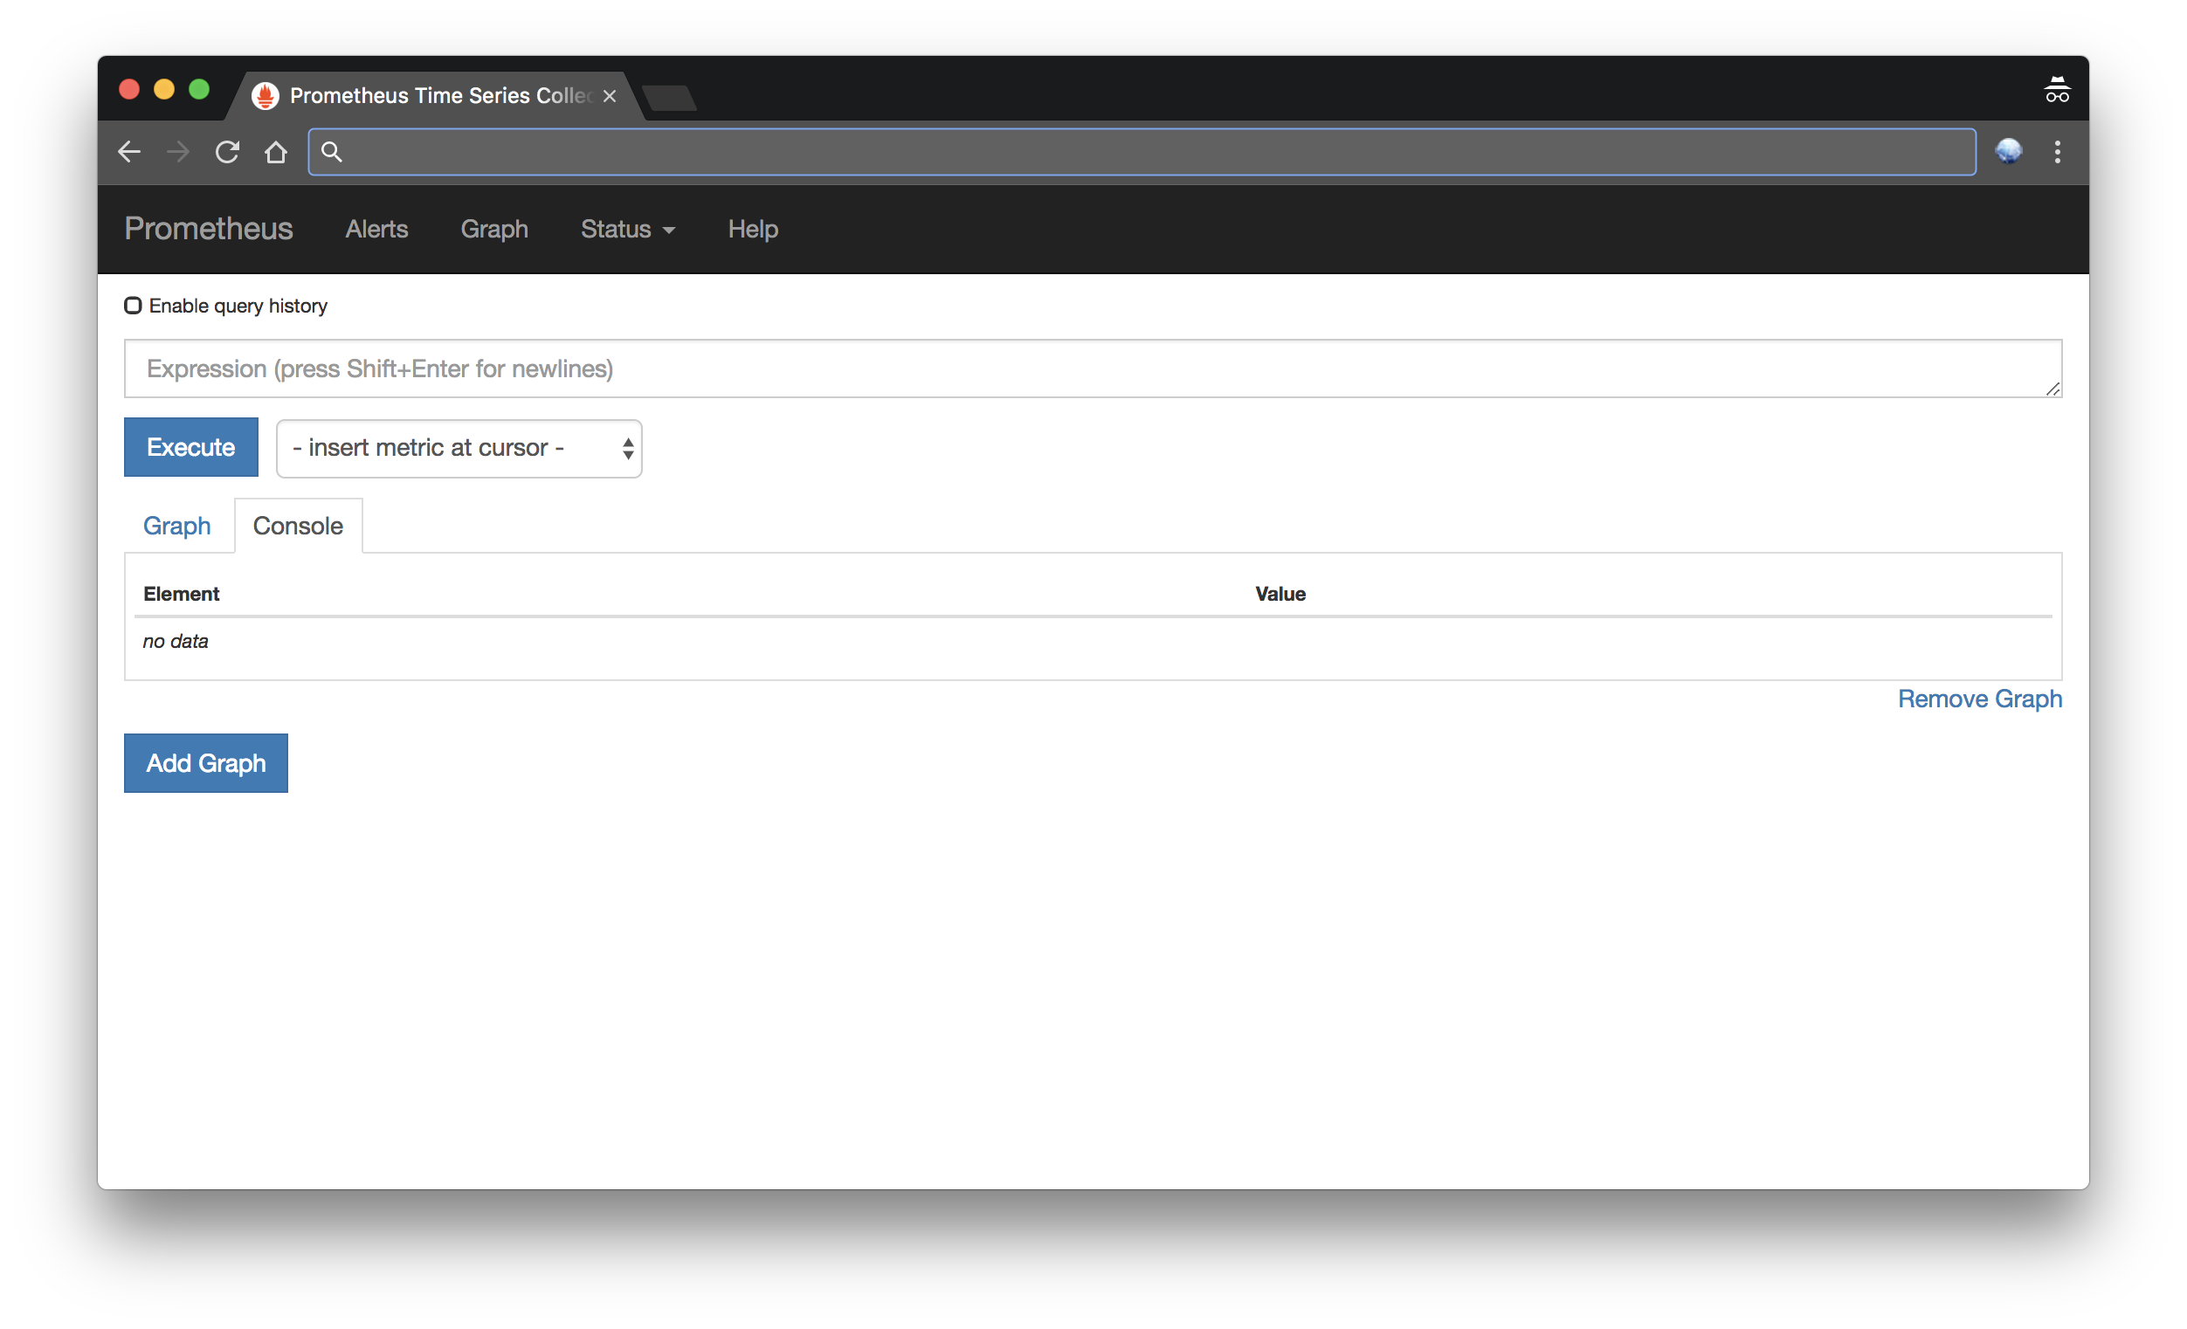Switch to the Graph tab below the expression
This screenshot has height=1329, width=2187.
pos(176,525)
